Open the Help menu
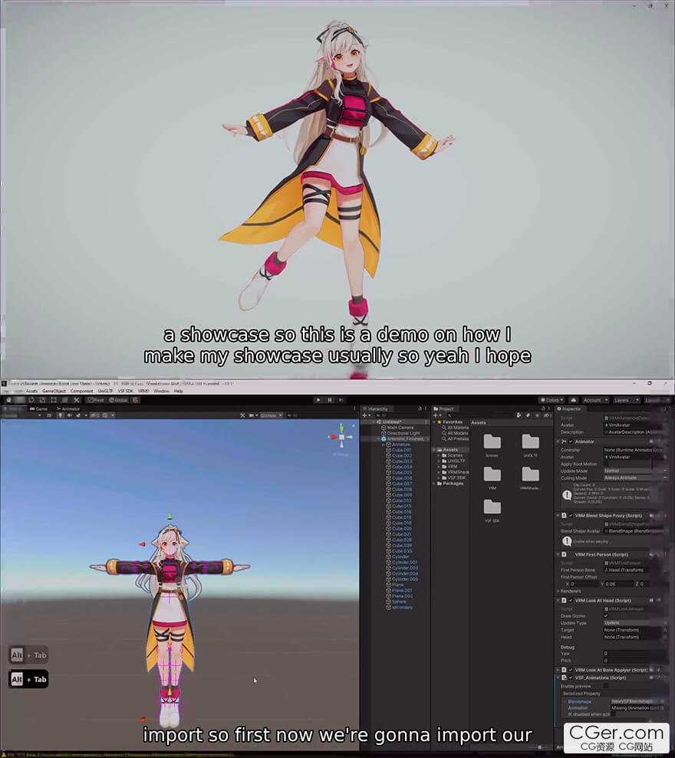 (x=179, y=391)
